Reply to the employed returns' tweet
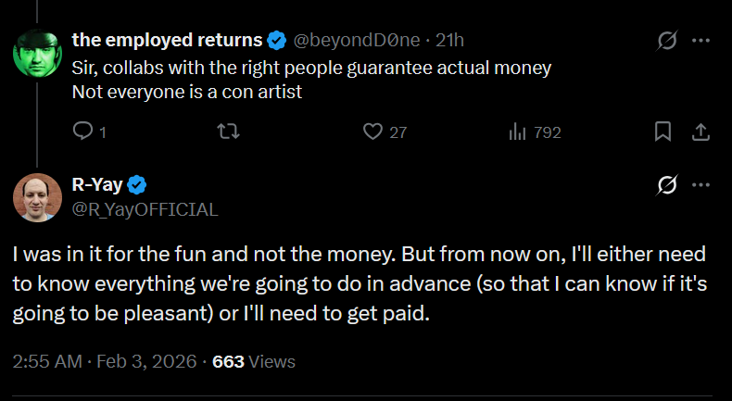Viewport: 732px width, 401px height. click(x=82, y=132)
